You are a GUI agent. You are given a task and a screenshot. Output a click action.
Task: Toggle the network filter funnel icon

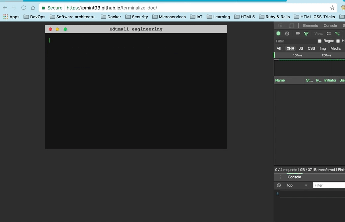[x=306, y=33]
